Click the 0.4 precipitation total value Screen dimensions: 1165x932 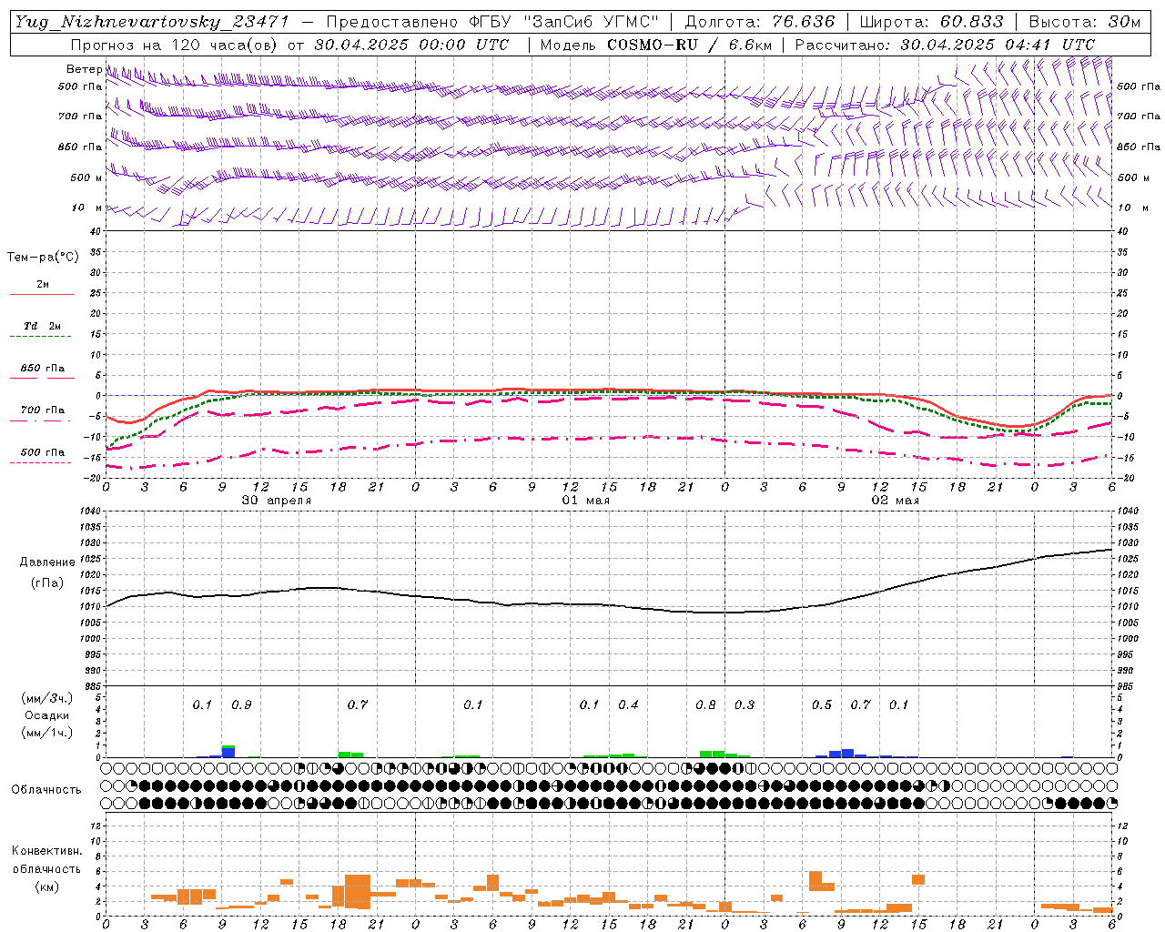628,704
